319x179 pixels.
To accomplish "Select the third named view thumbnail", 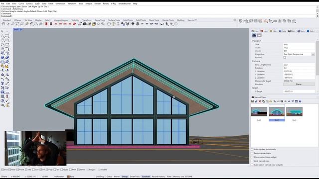I will [x=295, y=111].
